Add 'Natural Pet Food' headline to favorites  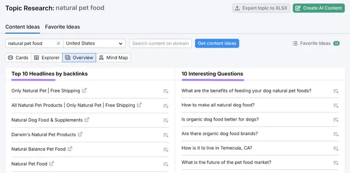pos(166,164)
